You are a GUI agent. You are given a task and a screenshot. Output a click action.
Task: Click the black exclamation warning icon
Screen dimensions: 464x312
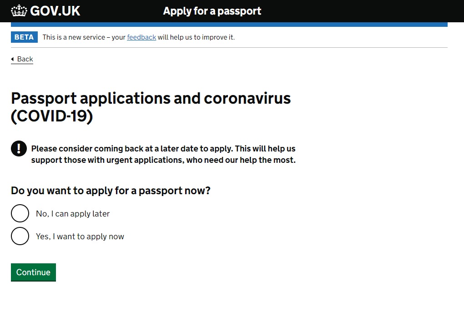pyautogui.click(x=19, y=148)
